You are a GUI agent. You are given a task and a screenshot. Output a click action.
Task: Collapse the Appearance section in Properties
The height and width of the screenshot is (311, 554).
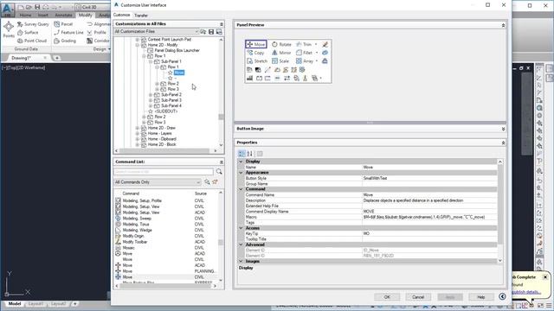pos(242,173)
